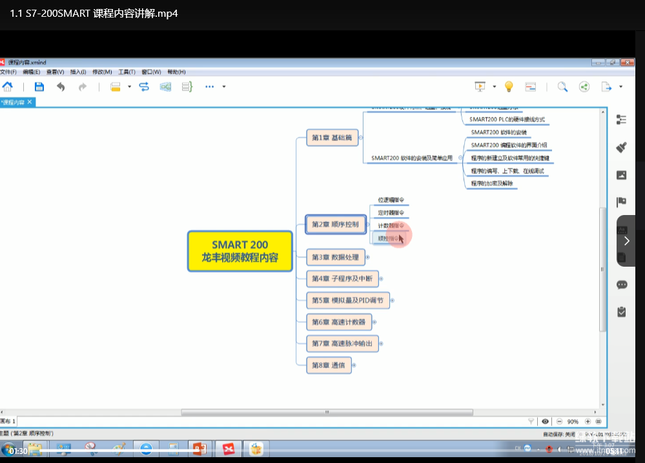Click the zoom-out minus button beside 90%
The image size is (645, 463).
pyautogui.click(x=559, y=421)
